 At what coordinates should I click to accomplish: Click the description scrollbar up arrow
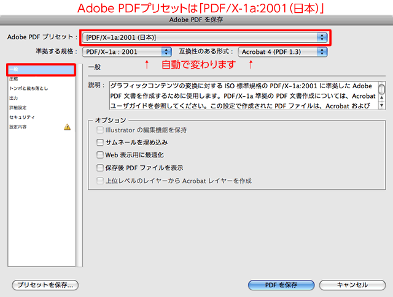point(382,97)
